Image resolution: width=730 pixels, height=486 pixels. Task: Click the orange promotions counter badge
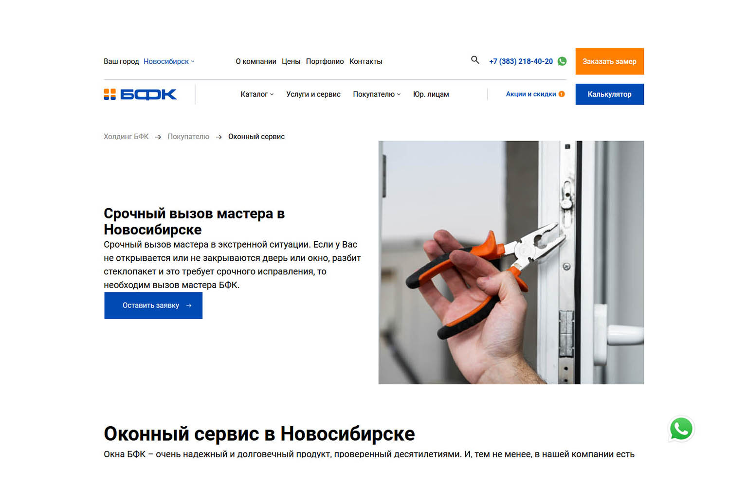pyautogui.click(x=562, y=94)
